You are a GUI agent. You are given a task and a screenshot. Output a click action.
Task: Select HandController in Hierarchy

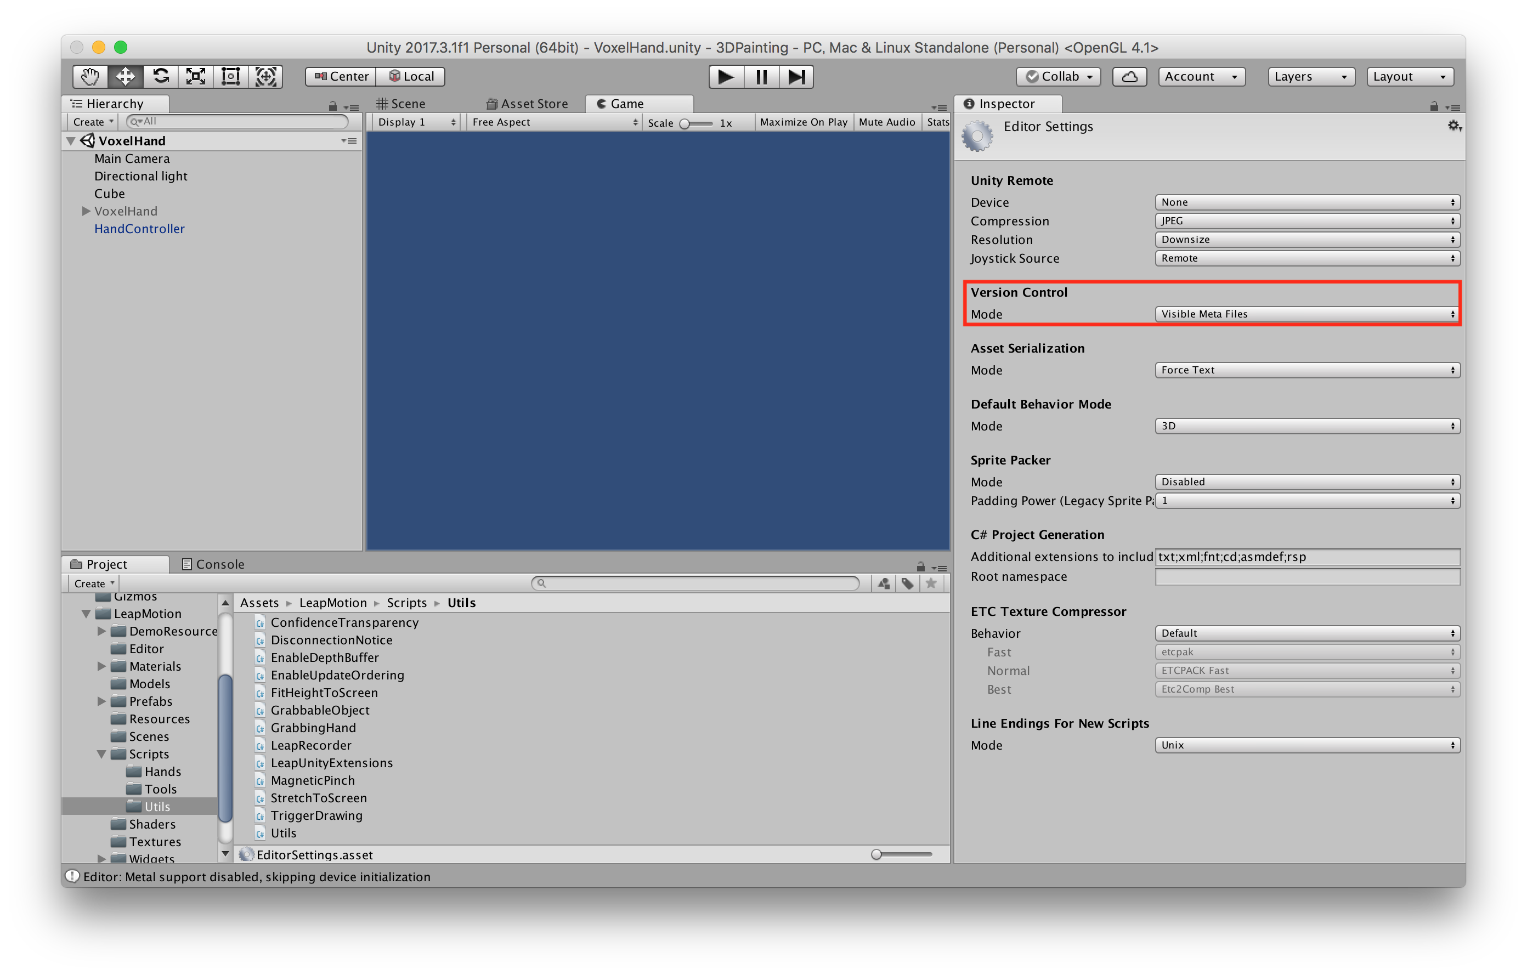point(139,229)
